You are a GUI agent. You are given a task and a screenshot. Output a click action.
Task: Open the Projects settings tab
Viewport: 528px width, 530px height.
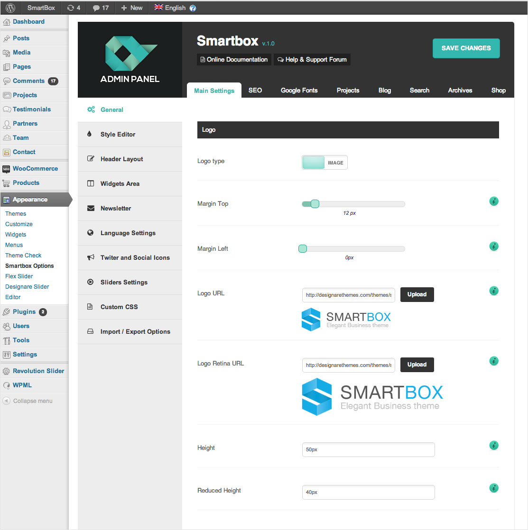click(x=348, y=90)
